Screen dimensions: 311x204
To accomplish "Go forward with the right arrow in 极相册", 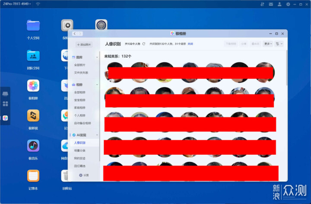I will tap(80, 34).
